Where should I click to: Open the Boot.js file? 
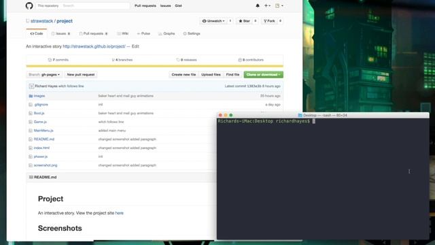[x=39, y=113]
